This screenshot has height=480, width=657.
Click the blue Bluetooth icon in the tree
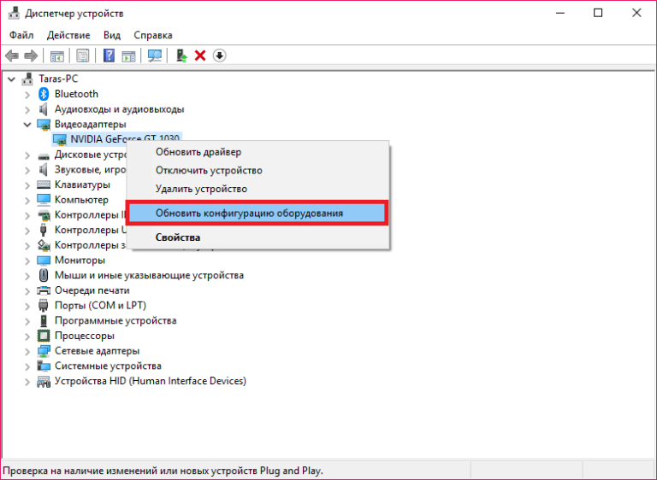pyautogui.click(x=44, y=94)
